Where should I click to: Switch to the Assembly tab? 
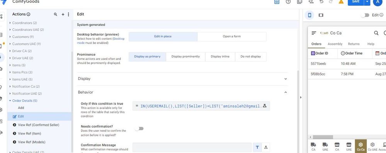point(335,44)
